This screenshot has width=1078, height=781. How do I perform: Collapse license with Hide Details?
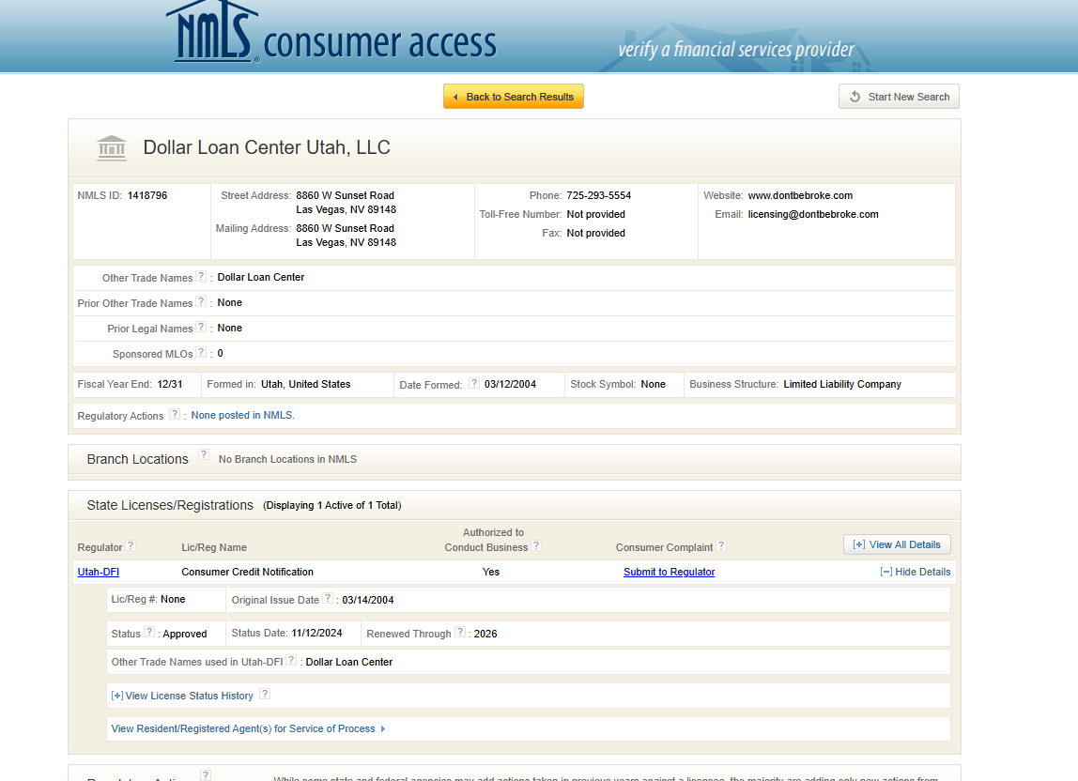[x=916, y=572]
